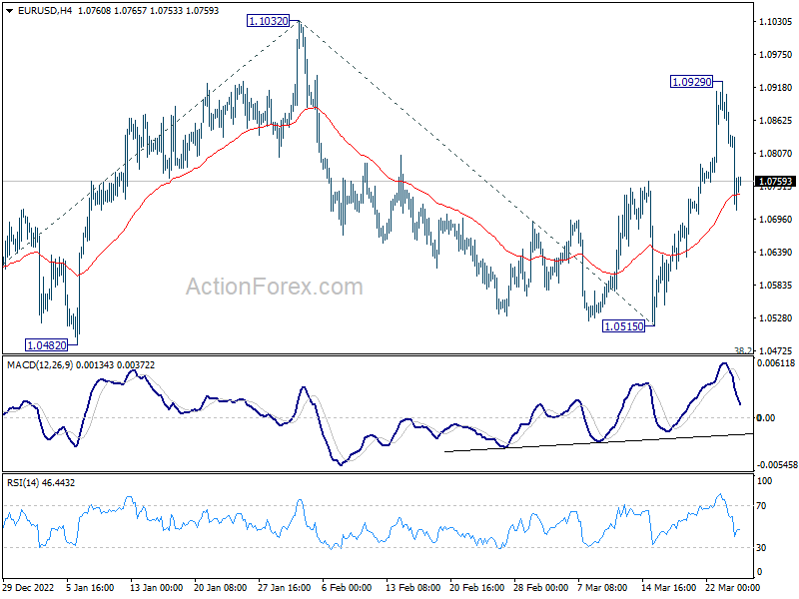Image resolution: width=799 pixels, height=599 pixels.
Task: Click the 13 Jan 00:00 date label
Action: (156, 588)
